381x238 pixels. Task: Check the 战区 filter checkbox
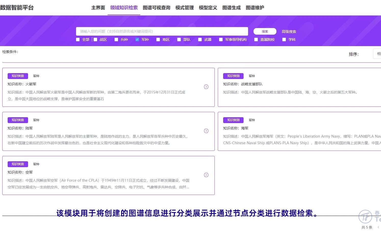coord(95,39)
